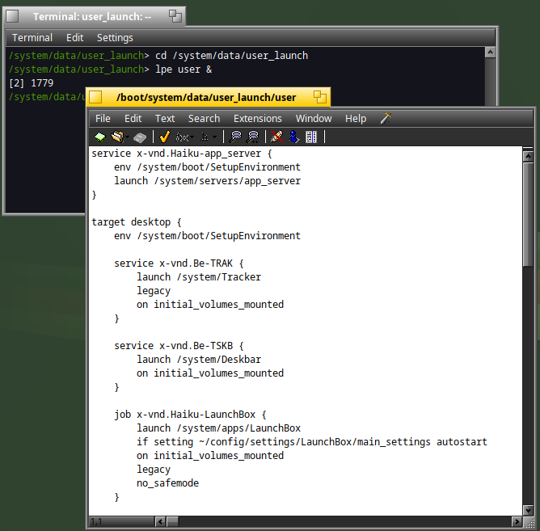
Task: Open the Extensions menu
Action: click(x=258, y=119)
